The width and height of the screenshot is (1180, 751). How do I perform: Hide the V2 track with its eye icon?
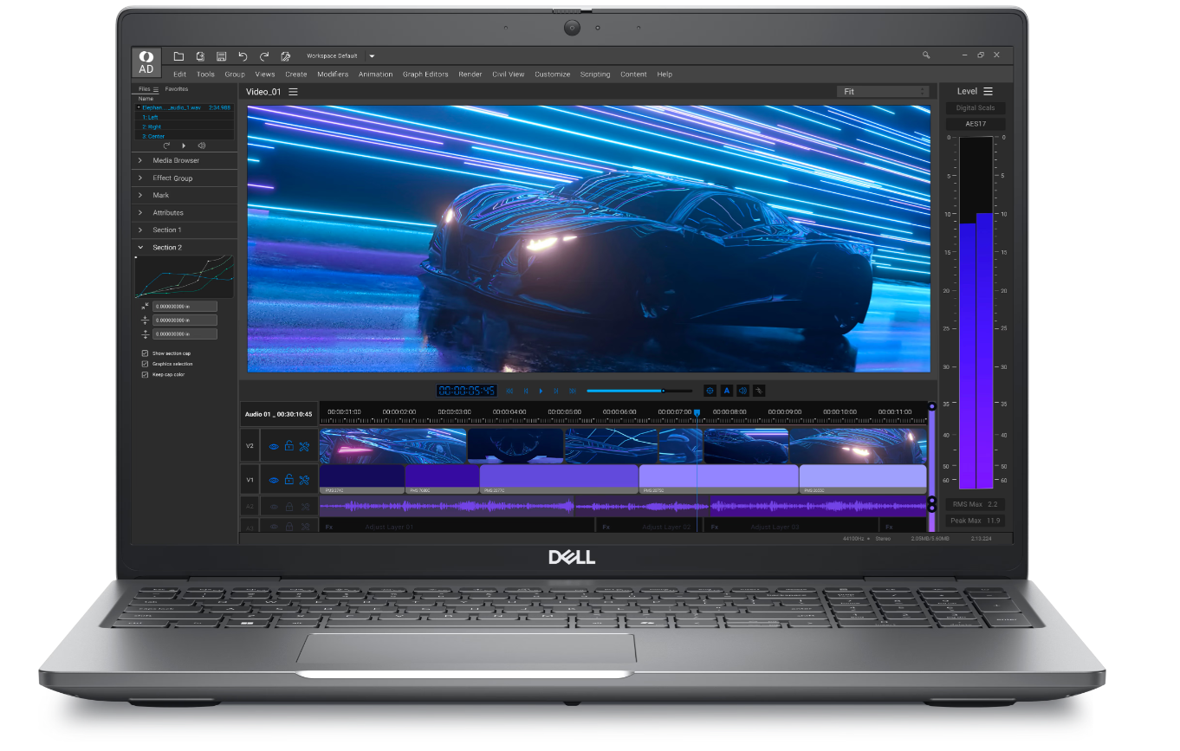(x=274, y=446)
